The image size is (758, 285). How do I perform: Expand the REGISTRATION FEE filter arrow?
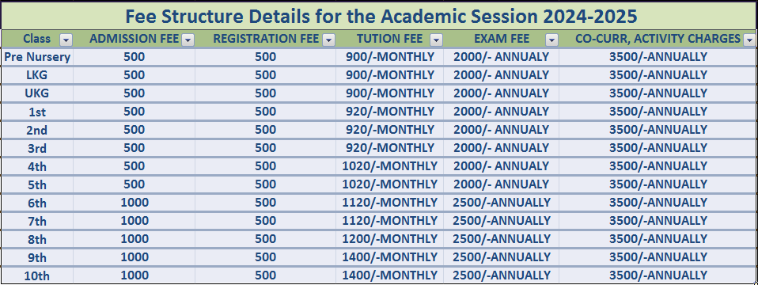328,40
